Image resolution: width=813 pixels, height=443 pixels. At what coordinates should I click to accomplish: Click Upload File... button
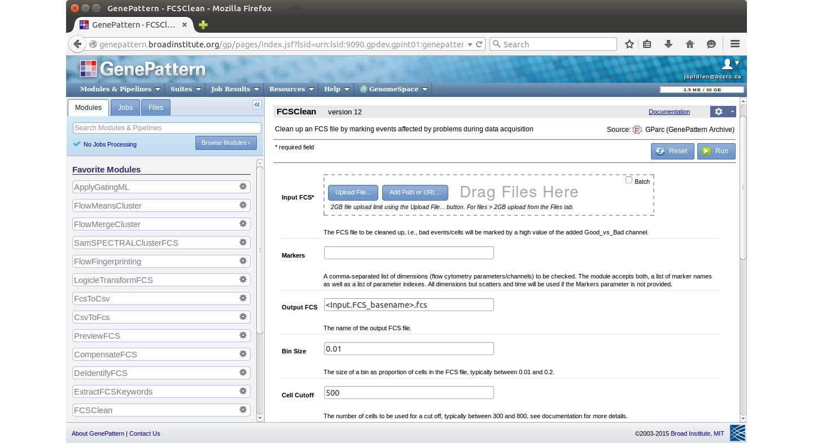coord(353,192)
